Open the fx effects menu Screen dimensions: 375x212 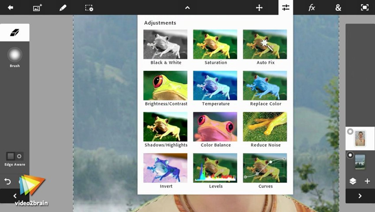312,8
